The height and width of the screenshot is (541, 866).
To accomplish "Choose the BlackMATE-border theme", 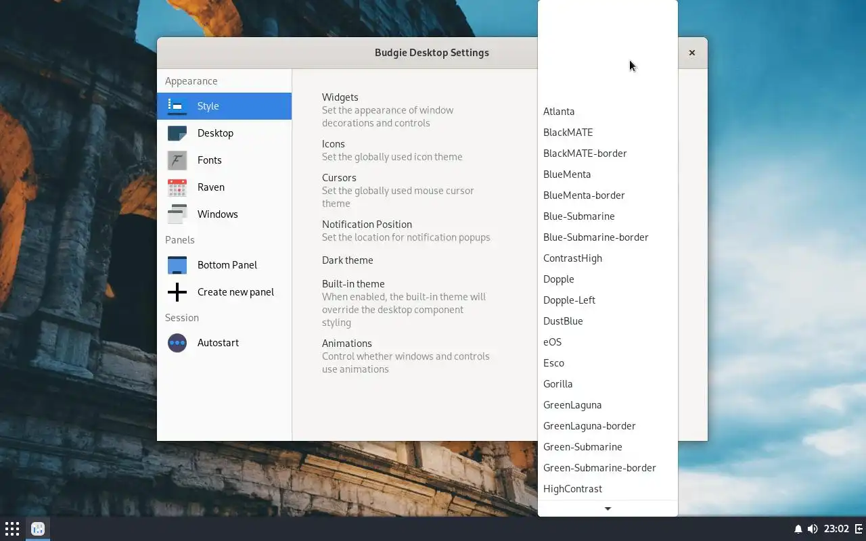I will coord(608,154).
